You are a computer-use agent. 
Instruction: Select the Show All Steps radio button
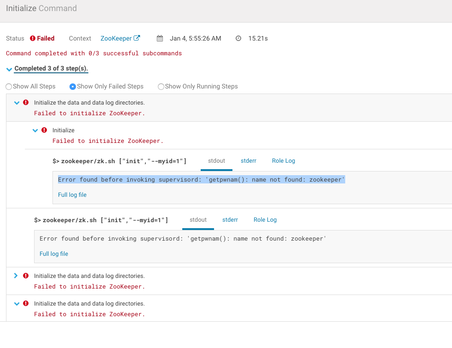(x=9, y=87)
